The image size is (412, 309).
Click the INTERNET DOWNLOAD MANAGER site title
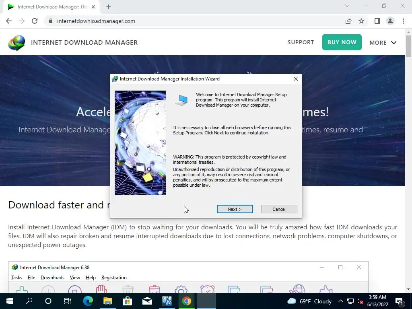tap(84, 43)
